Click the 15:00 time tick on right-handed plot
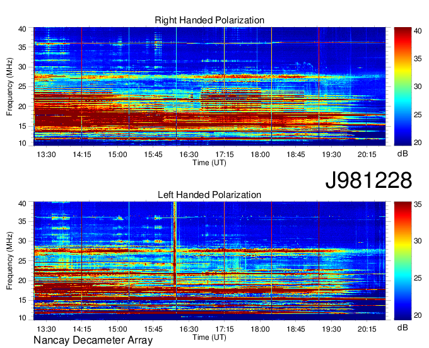Screen dimensions: 429x348 click(x=117, y=154)
